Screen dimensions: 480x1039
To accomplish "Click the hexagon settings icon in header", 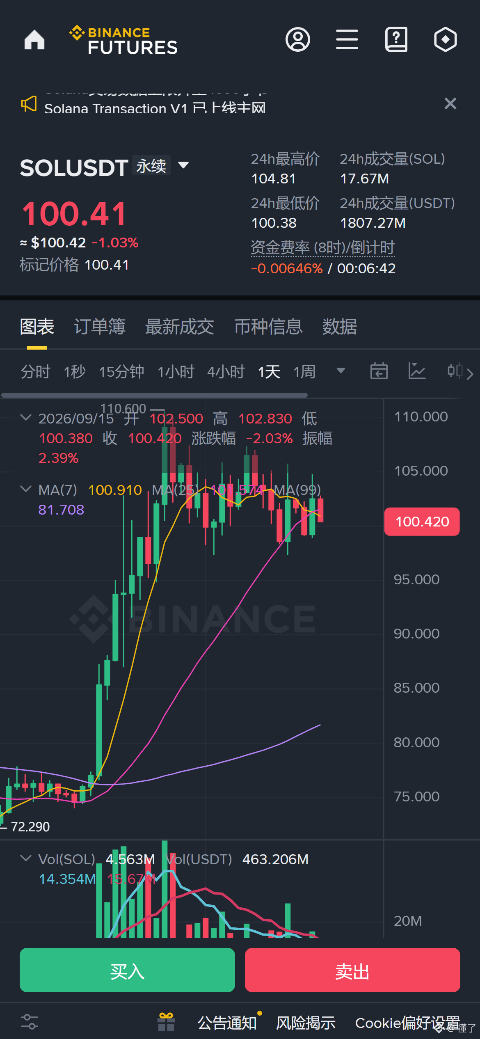I will (x=446, y=40).
